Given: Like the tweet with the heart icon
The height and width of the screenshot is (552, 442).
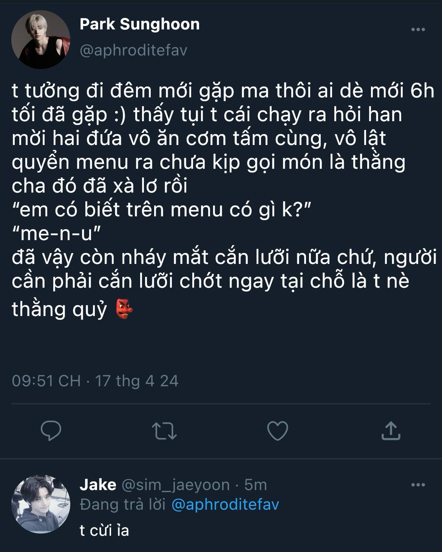Looking at the screenshot, I should tap(278, 431).
